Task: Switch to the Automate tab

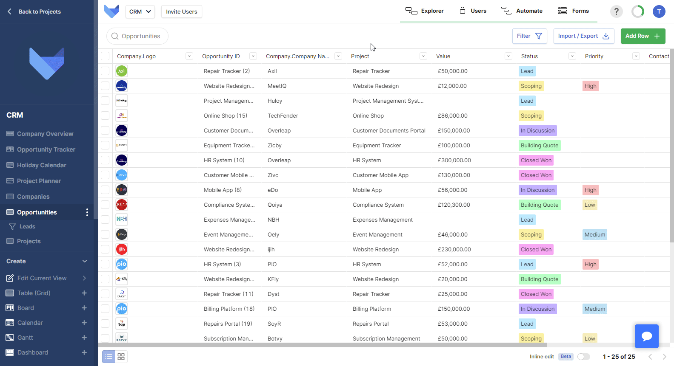Action: click(x=522, y=11)
